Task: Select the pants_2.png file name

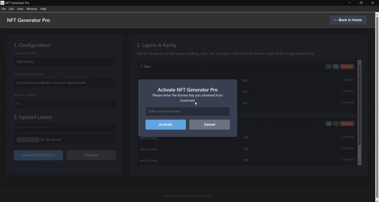Action: (149, 149)
